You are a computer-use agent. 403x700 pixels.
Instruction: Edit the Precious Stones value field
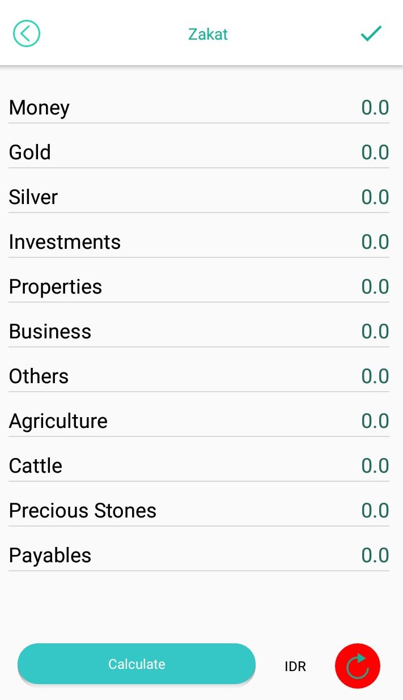(375, 511)
